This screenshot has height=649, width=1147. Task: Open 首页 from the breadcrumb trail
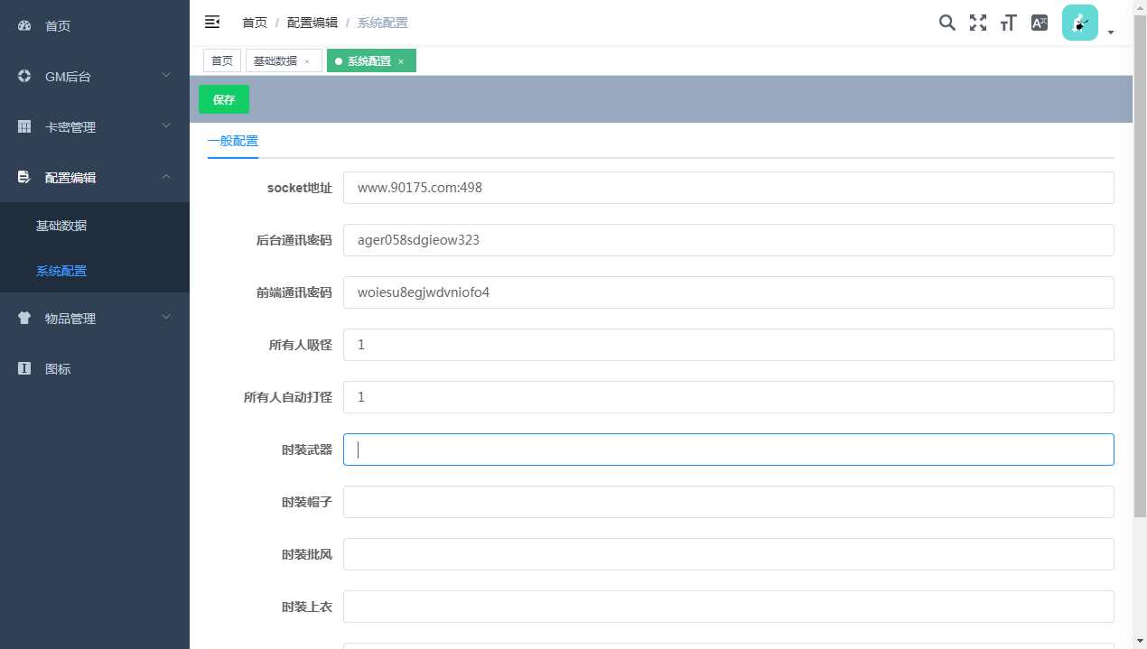click(x=254, y=22)
